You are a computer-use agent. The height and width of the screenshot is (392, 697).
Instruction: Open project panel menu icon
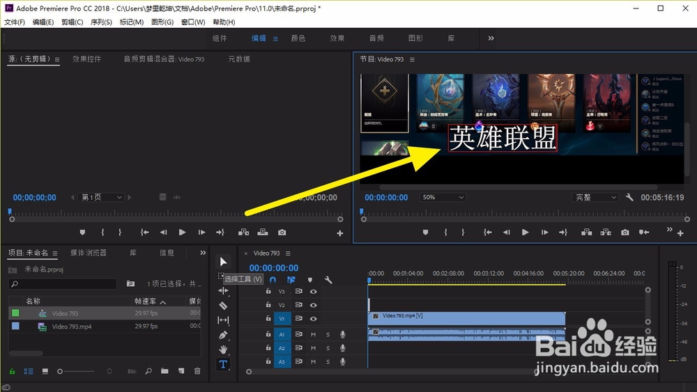tap(55, 253)
